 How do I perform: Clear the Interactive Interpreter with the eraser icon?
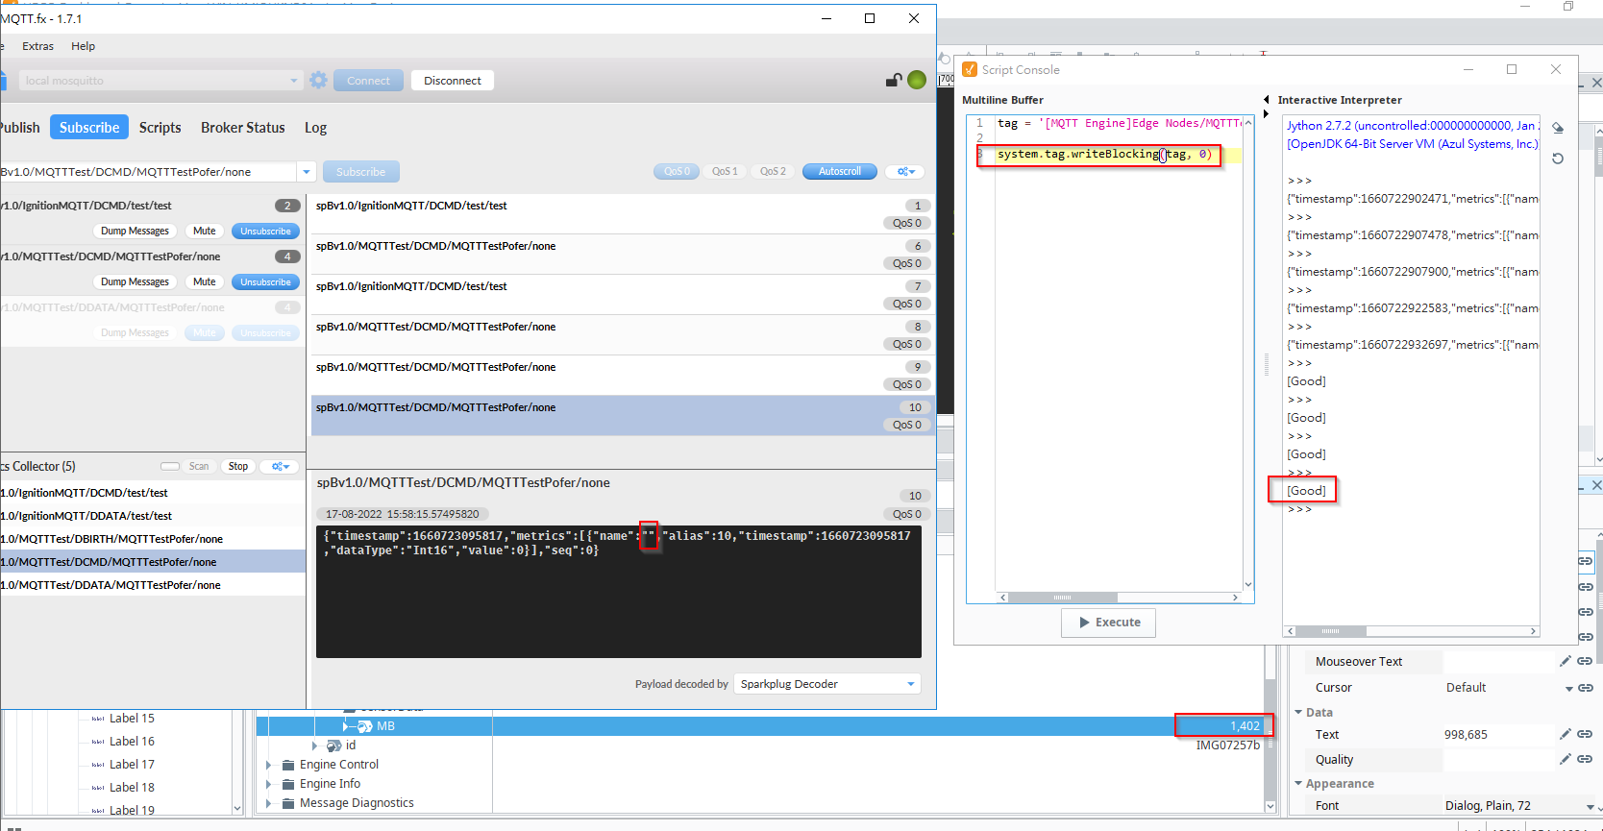coord(1558,128)
